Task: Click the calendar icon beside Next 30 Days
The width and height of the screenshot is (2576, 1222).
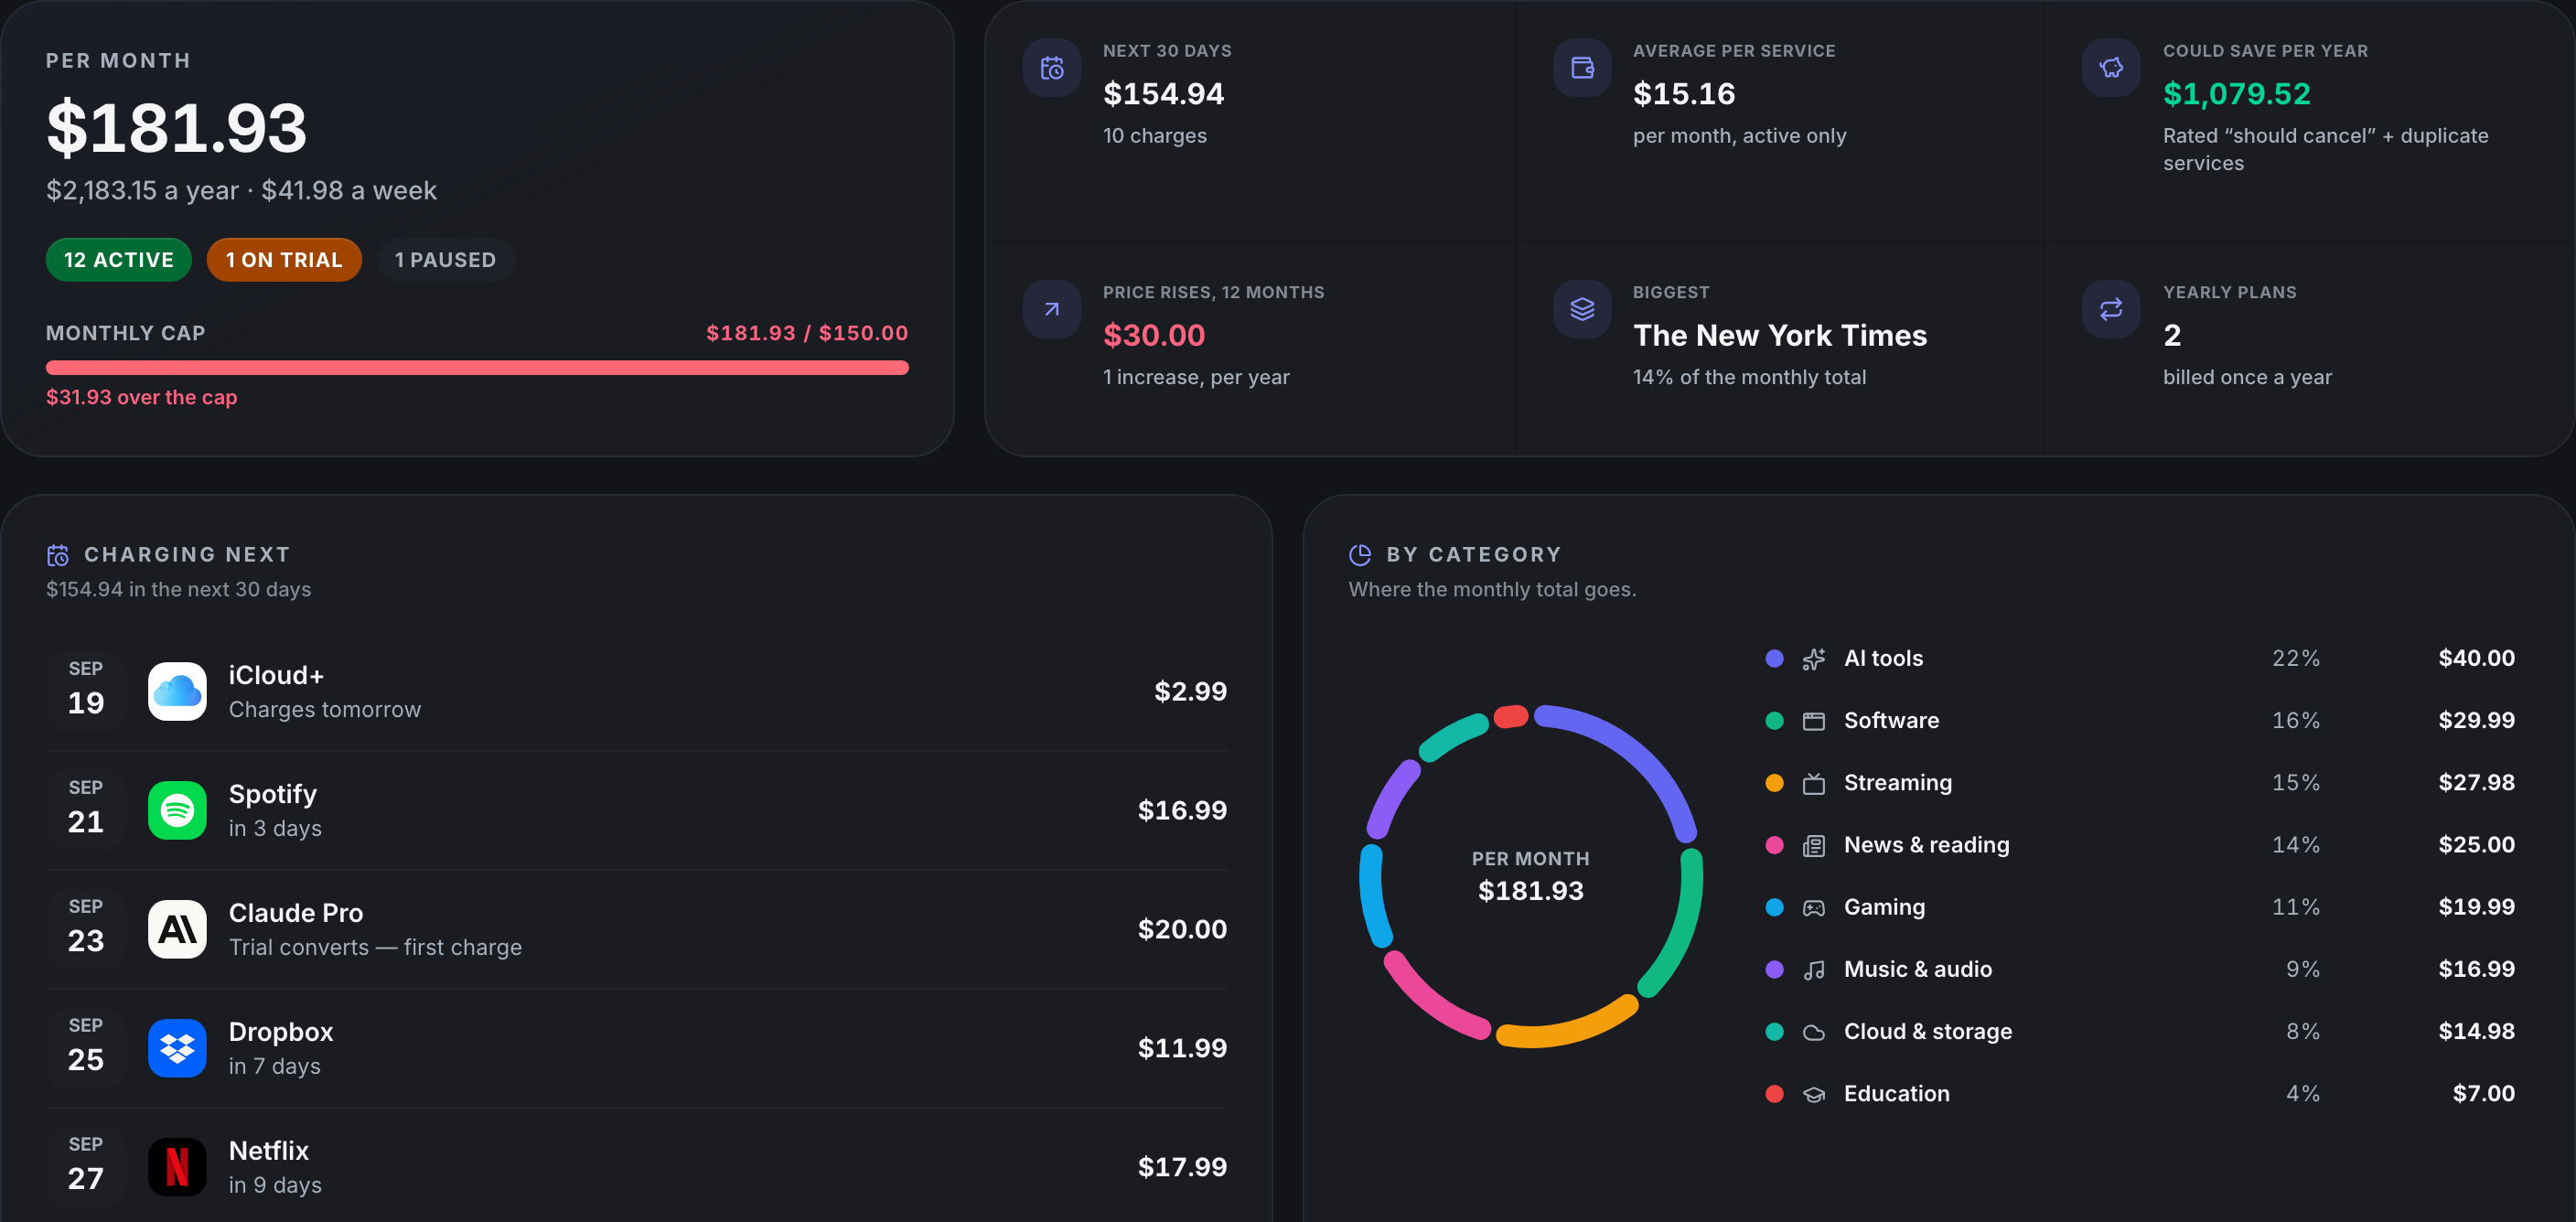Action: click(1052, 68)
